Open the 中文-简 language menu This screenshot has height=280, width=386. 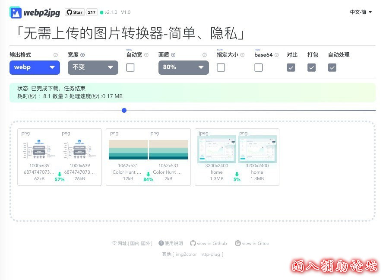(361, 13)
